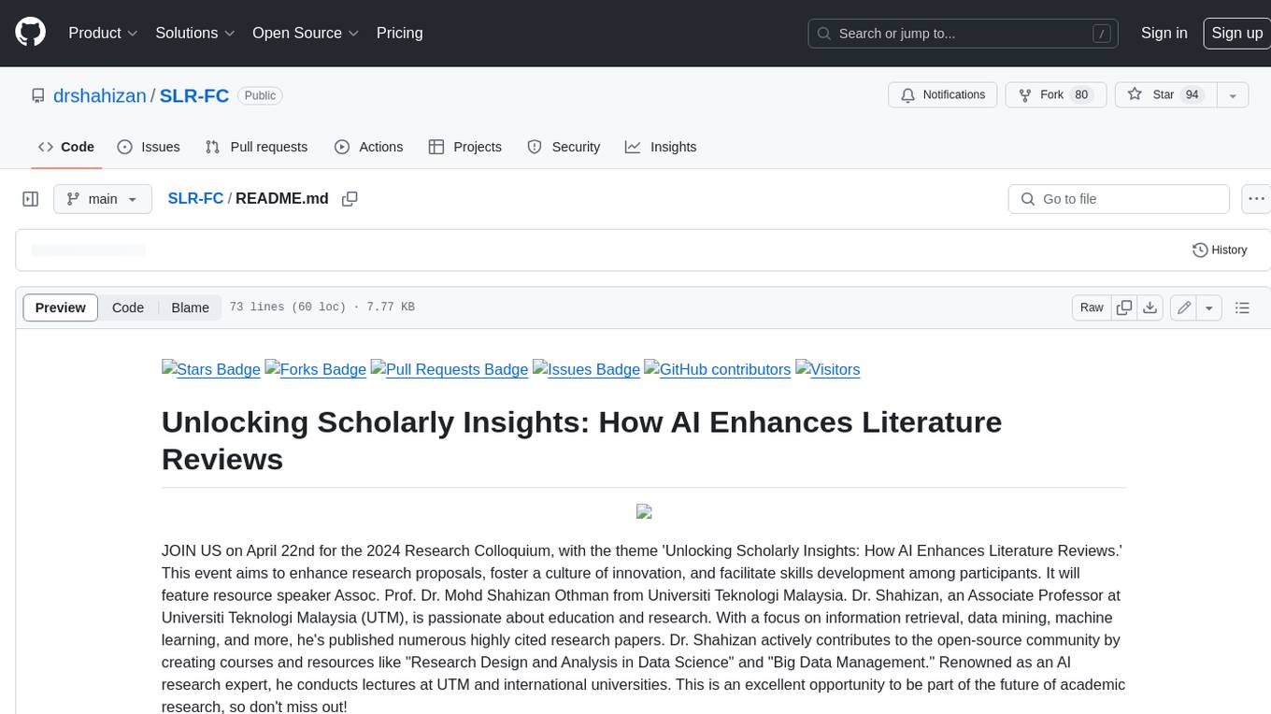Open the more file actions ellipsis
The width and height of the screenshot is (1271, 714).
pos(1256,199)
